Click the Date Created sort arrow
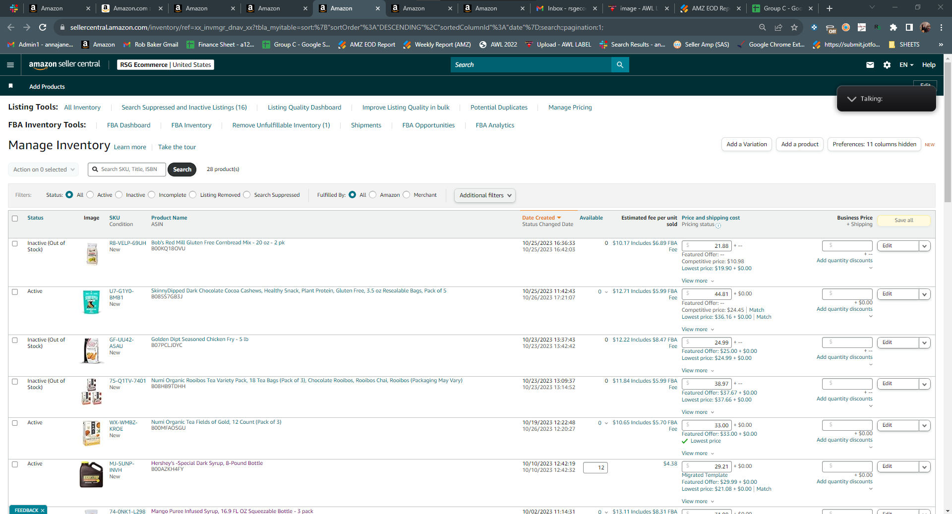 [559, 218]
